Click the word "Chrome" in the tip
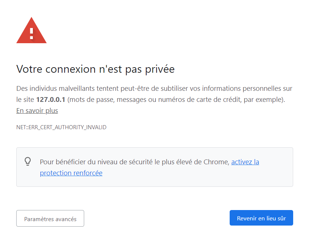 click(x=217, y=162)
